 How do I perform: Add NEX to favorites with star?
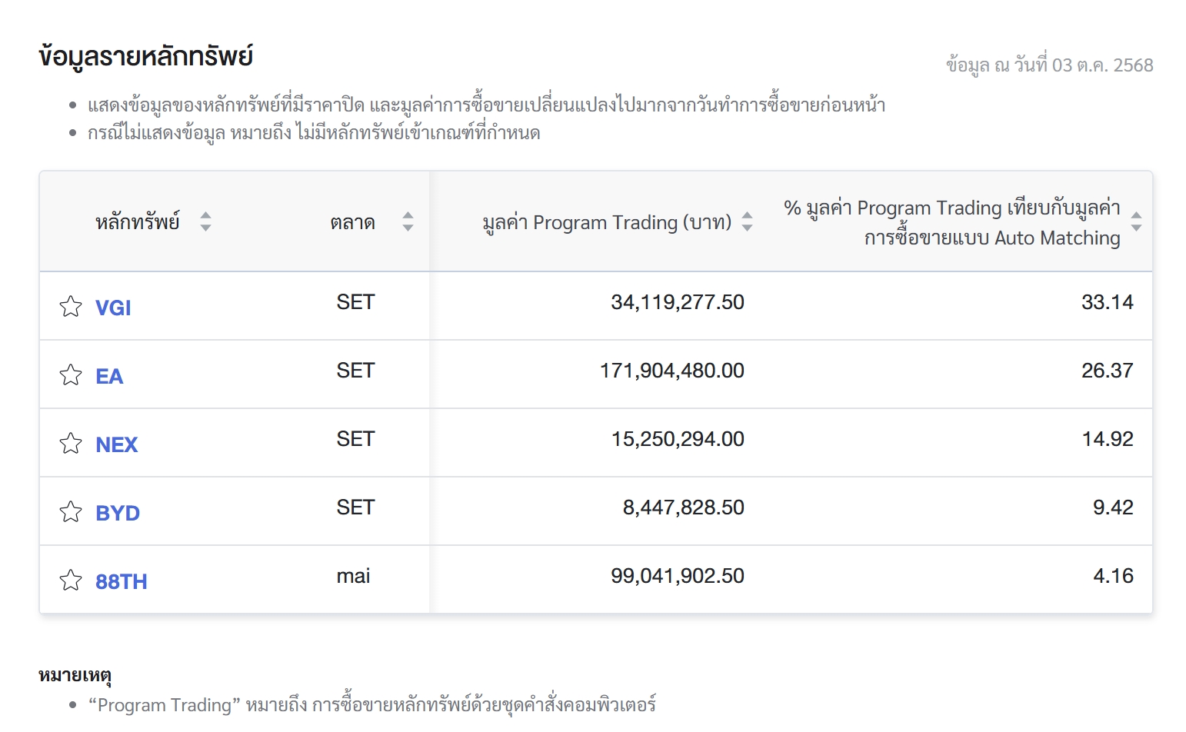coord(71,443)
